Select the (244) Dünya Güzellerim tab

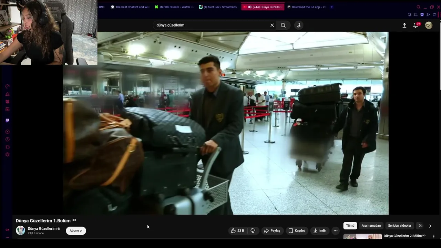point(263,7)
